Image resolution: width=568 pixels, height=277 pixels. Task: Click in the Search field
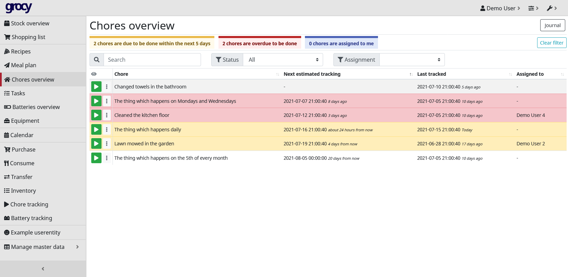(152, 60)
